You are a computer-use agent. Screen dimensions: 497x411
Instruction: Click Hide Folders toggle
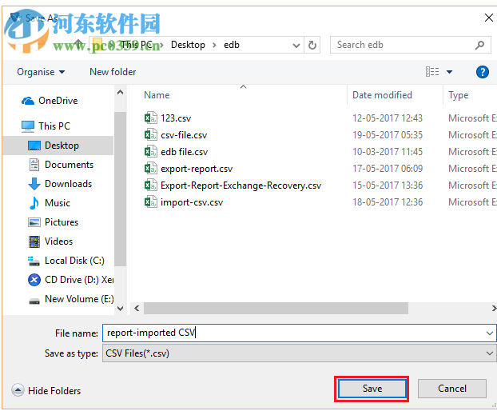coord(46,390)
